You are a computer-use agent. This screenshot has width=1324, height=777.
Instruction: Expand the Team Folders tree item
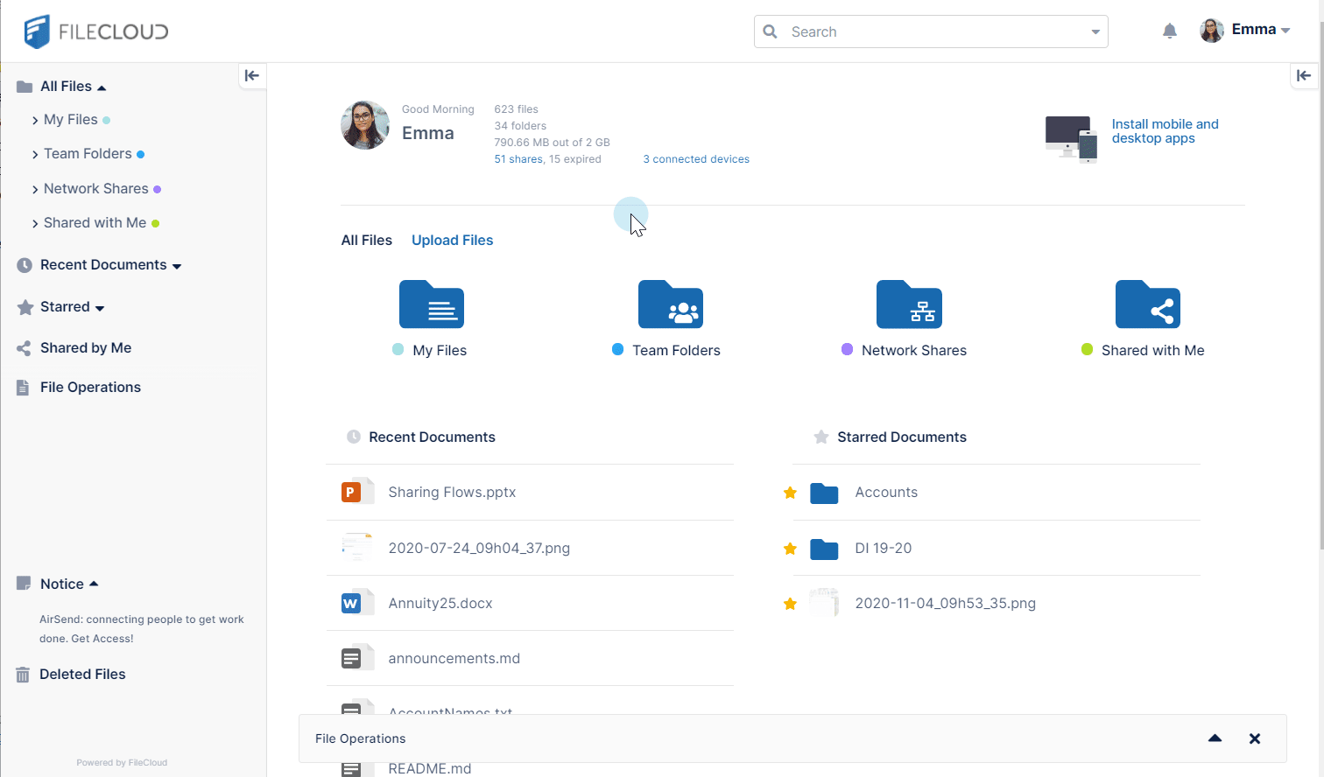35,155
